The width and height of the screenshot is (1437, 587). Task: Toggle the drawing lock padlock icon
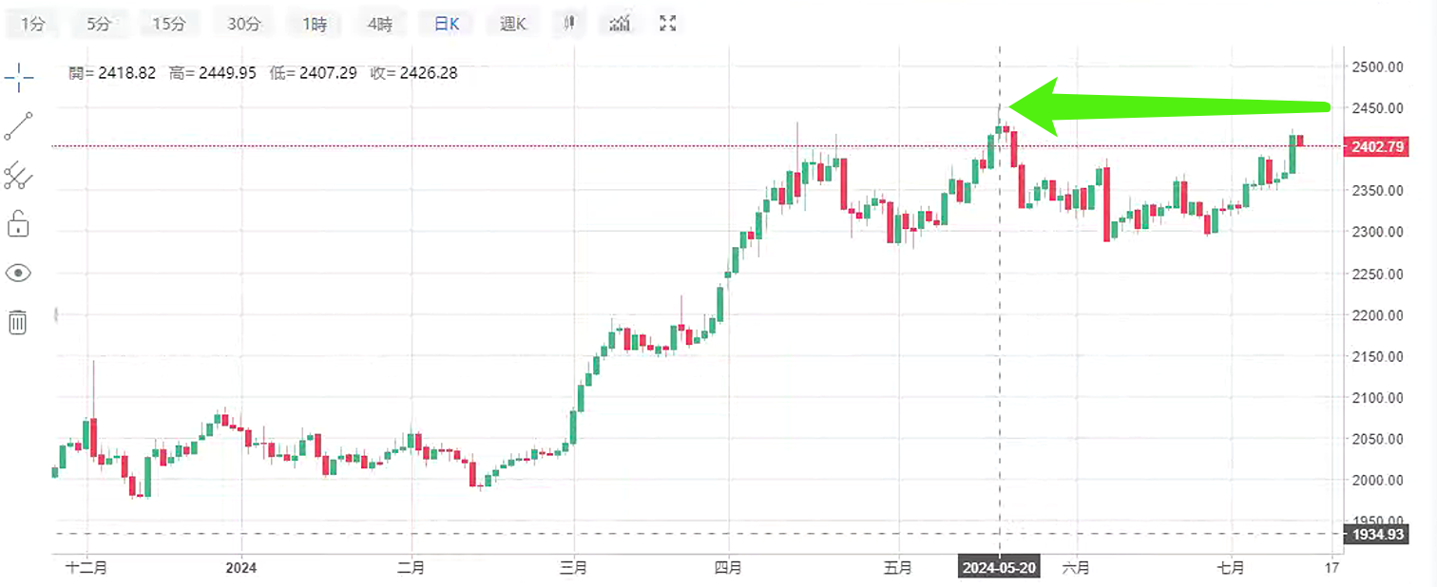click(18, 224)
